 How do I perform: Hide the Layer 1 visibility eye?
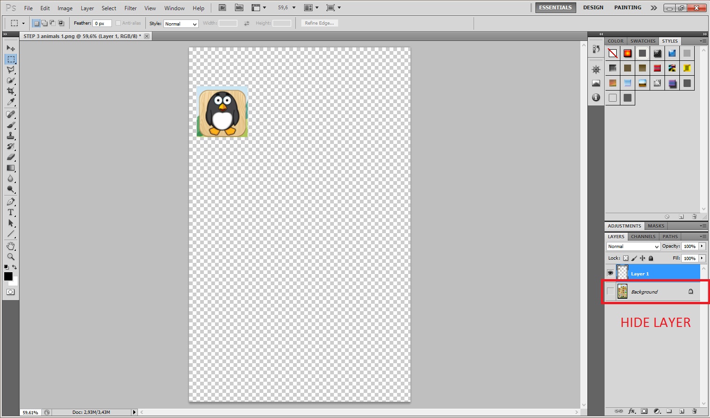click(x=611, y=273)
